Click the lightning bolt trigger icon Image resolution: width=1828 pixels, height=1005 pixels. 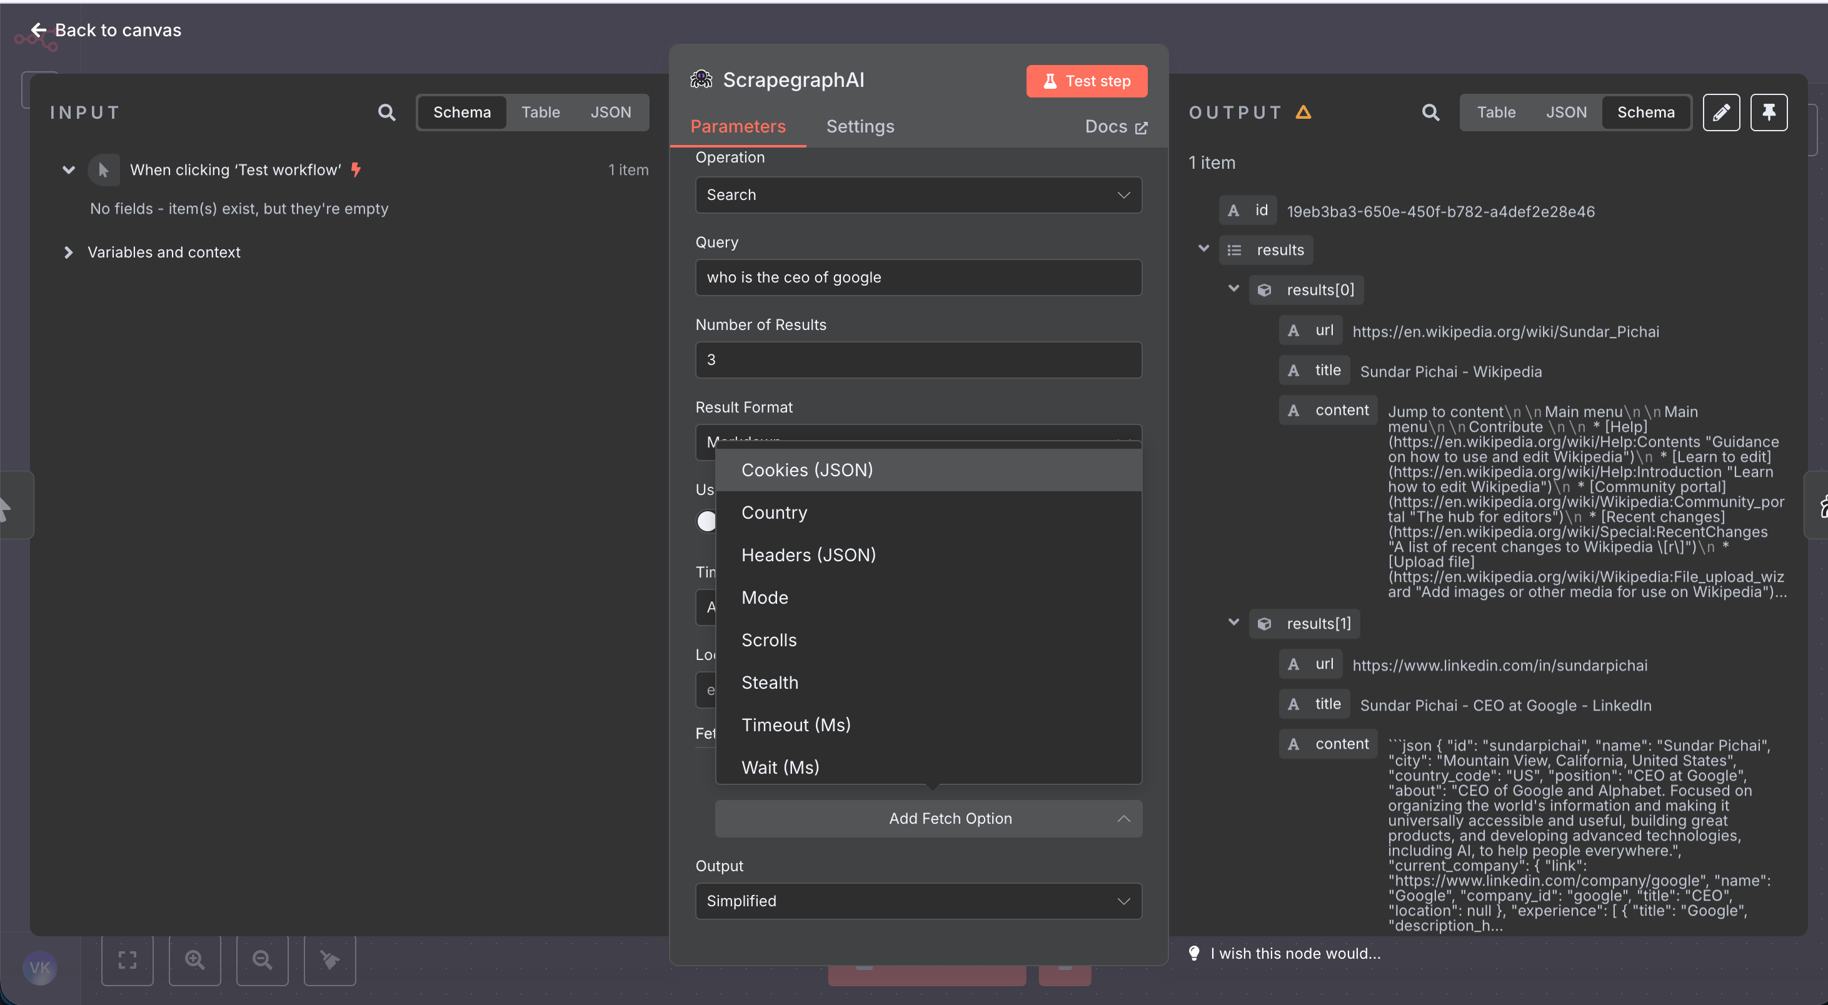point(356,169)
